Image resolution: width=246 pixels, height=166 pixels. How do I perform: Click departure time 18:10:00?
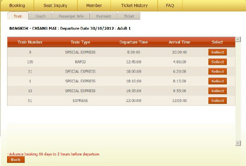pyautogui.click(x=134, y=81)
